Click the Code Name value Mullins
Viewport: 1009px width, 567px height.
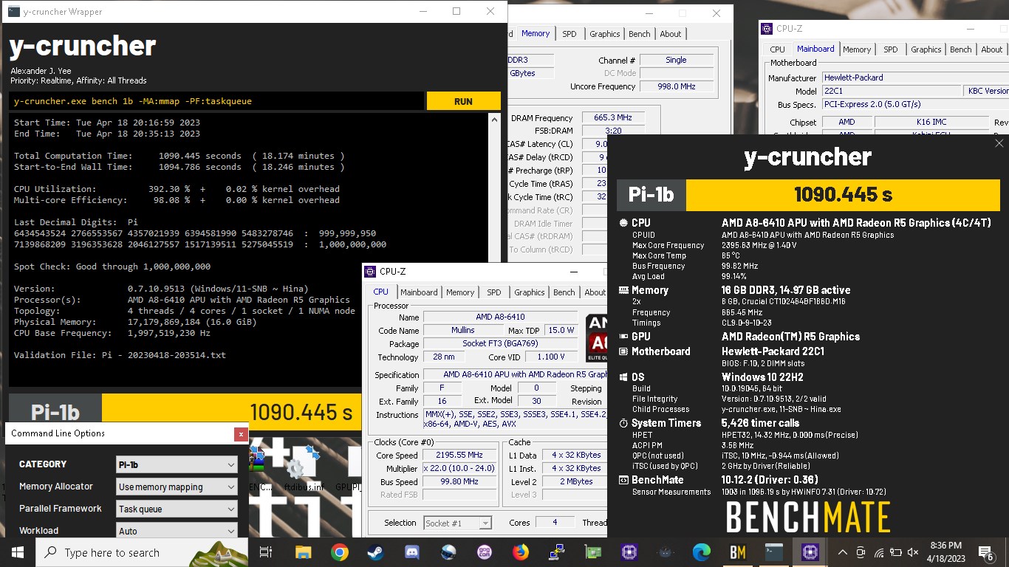point(463,331)
